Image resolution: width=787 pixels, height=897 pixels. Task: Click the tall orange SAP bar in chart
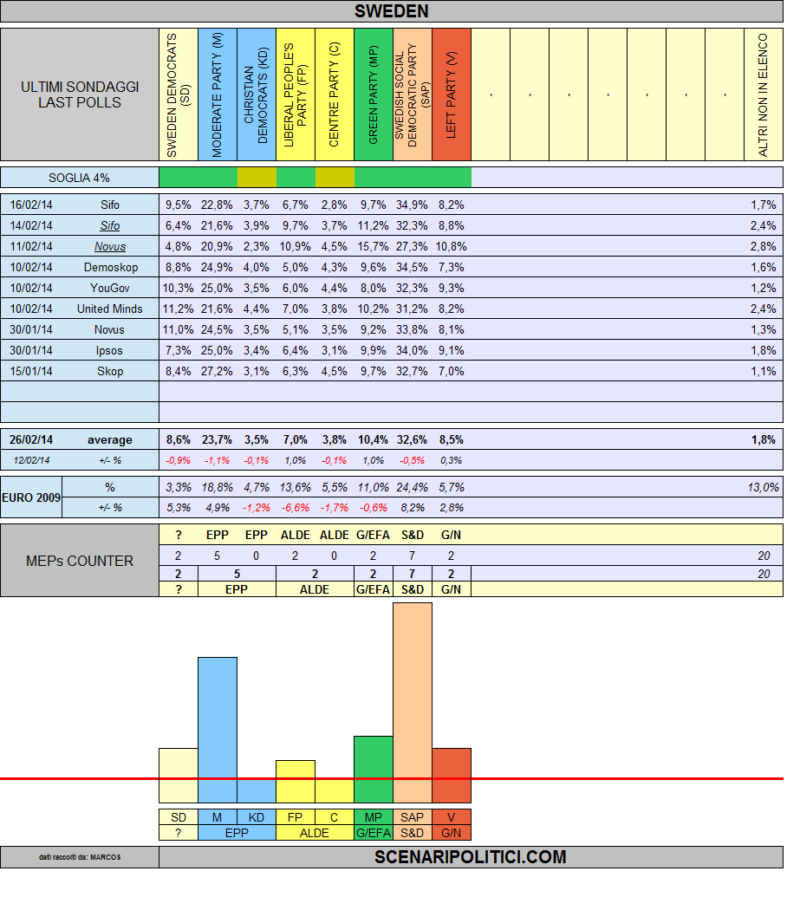tap(413, 703)
